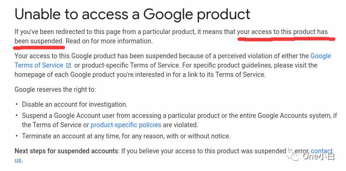Click the "Terminate an account at any time" item
Viewport: 346px width, 171px height.
[126, 136]
